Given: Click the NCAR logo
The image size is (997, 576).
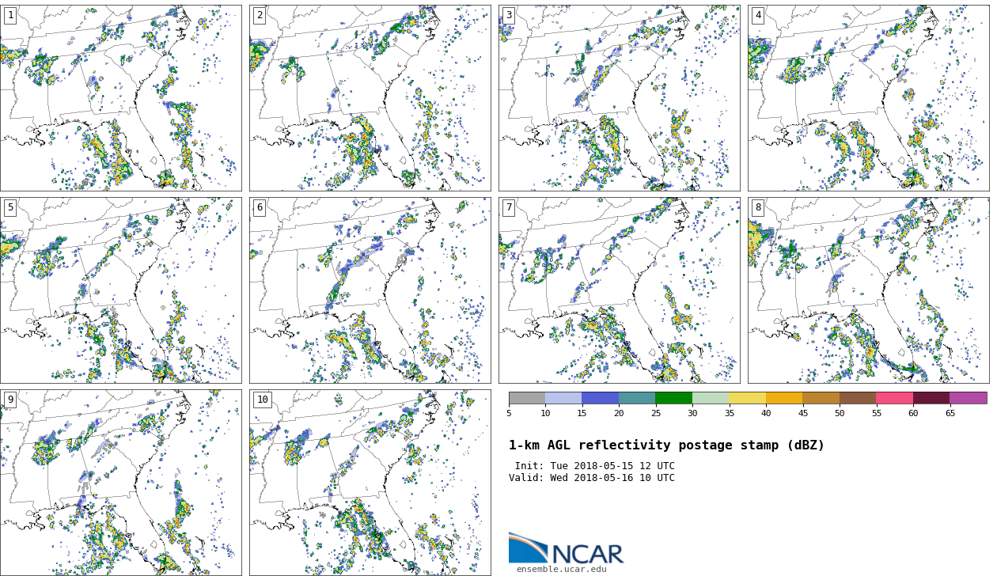Looking at the screenshot, I should click(566, 549).
